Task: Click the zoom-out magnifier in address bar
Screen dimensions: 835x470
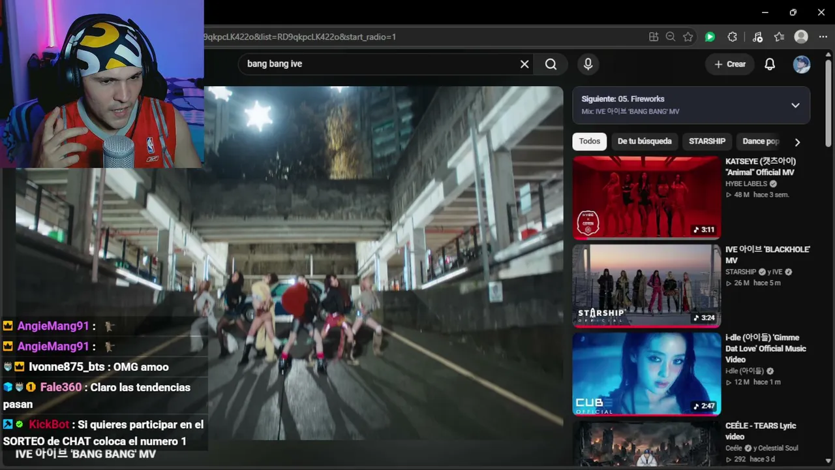Action: [671, 37]
